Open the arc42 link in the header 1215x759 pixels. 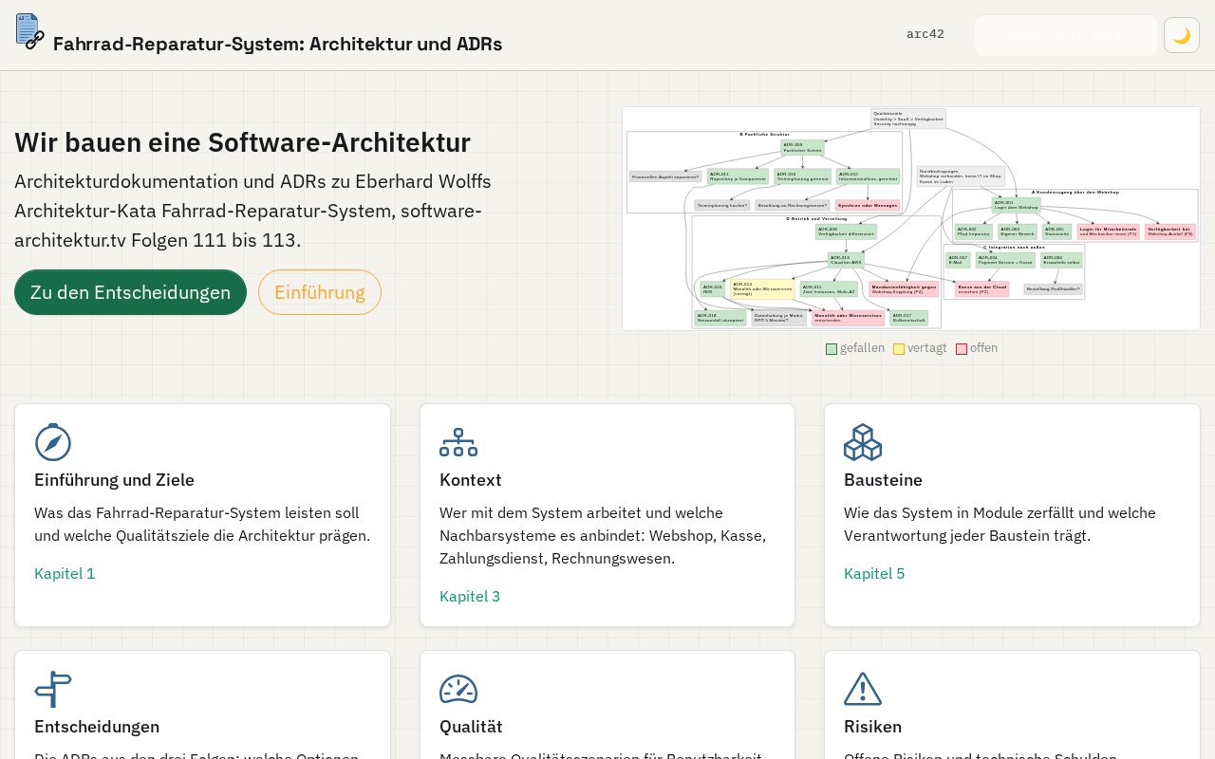[x=925, y=34]
